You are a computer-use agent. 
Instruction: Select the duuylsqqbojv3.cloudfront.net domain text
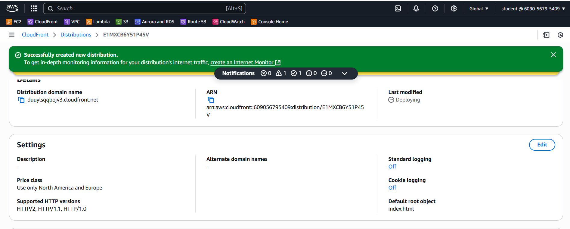[x=63, y=100]
